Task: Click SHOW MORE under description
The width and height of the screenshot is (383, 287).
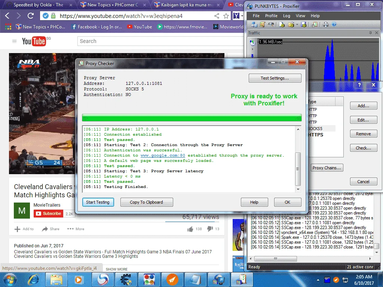Action: [117, 269]
